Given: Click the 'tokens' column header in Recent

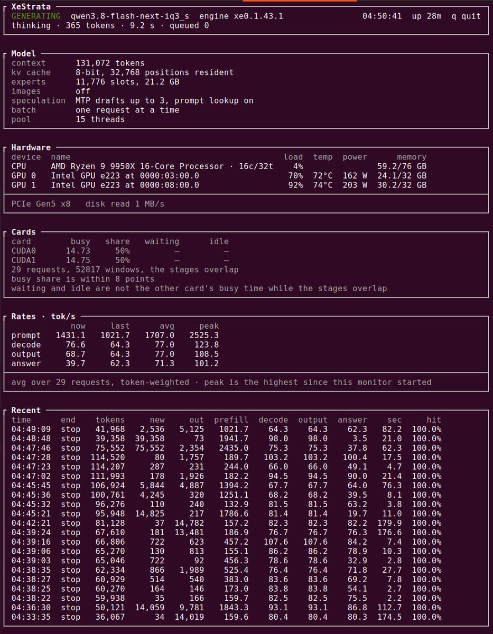Looking at the screenshot, I should pyautogui.click(x=110, y=420).
